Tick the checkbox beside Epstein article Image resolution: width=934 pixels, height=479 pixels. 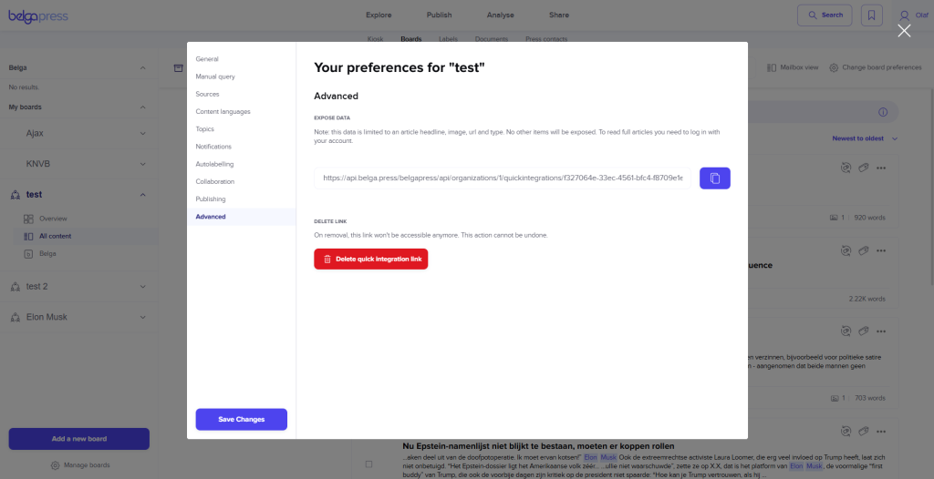368,464
